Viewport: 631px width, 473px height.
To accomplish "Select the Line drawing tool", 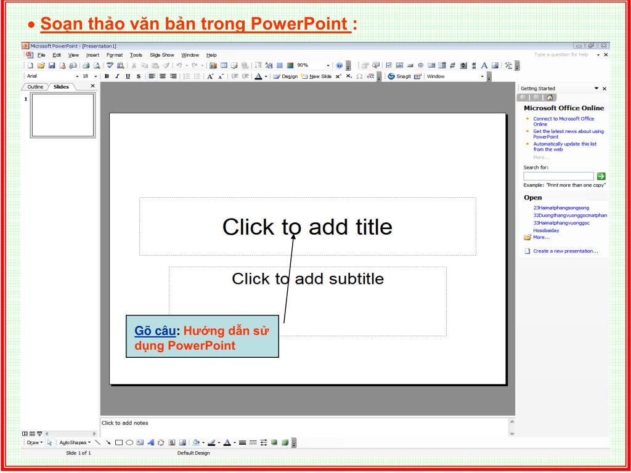I will point(98,442).
